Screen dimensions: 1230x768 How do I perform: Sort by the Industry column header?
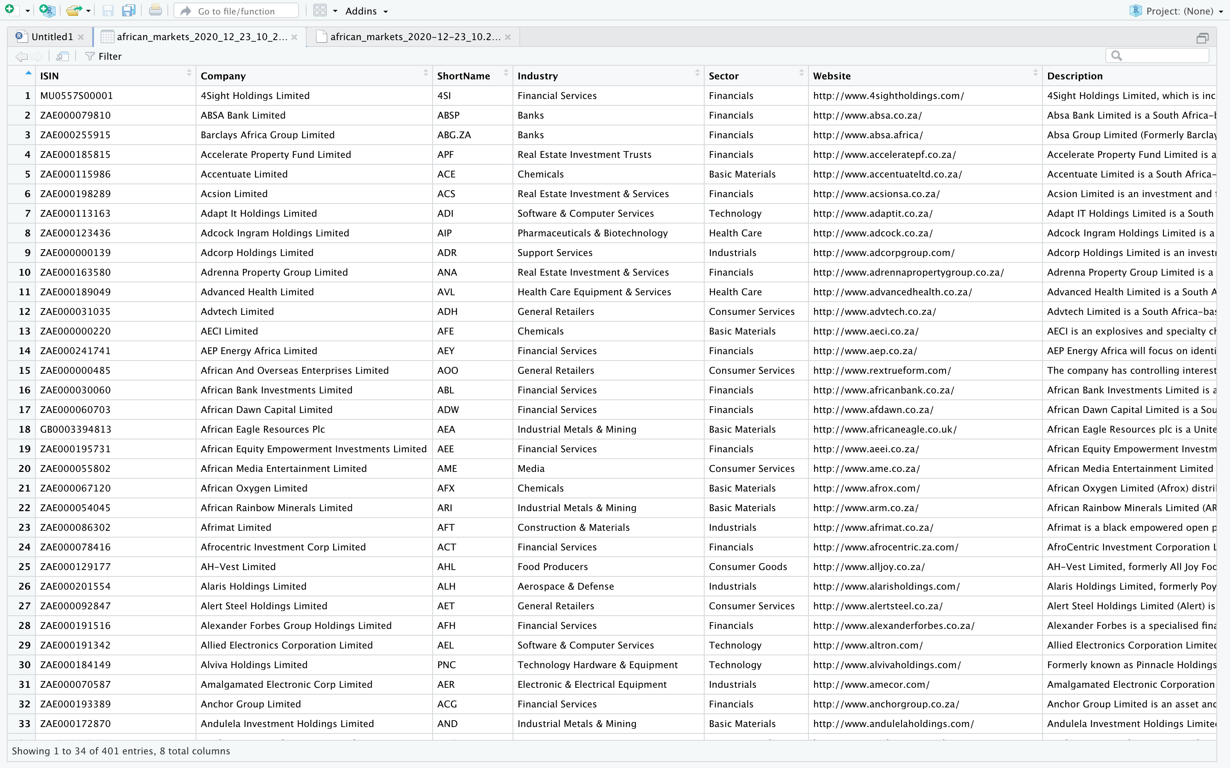tap(609, 76)
